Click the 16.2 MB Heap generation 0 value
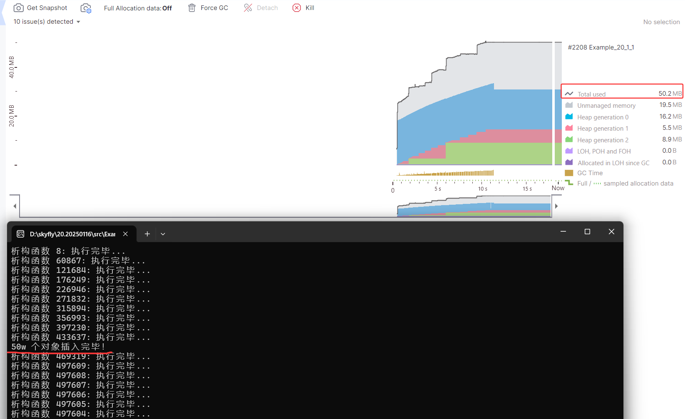The image size is (685, 419). [670, 117]
